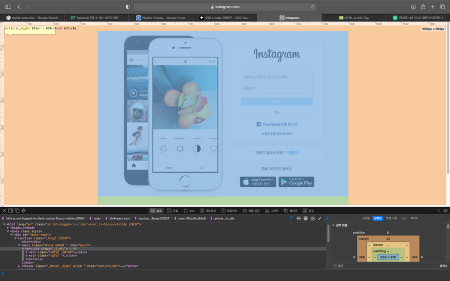Viewport: 450px width, 281px height.
Task: Toggle compositing borders grid icon
Action: tap(312, 218)
